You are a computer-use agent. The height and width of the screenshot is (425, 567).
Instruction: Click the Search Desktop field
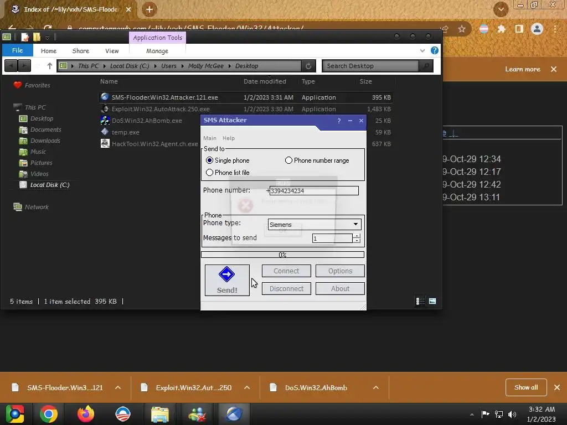click(370, 66)
